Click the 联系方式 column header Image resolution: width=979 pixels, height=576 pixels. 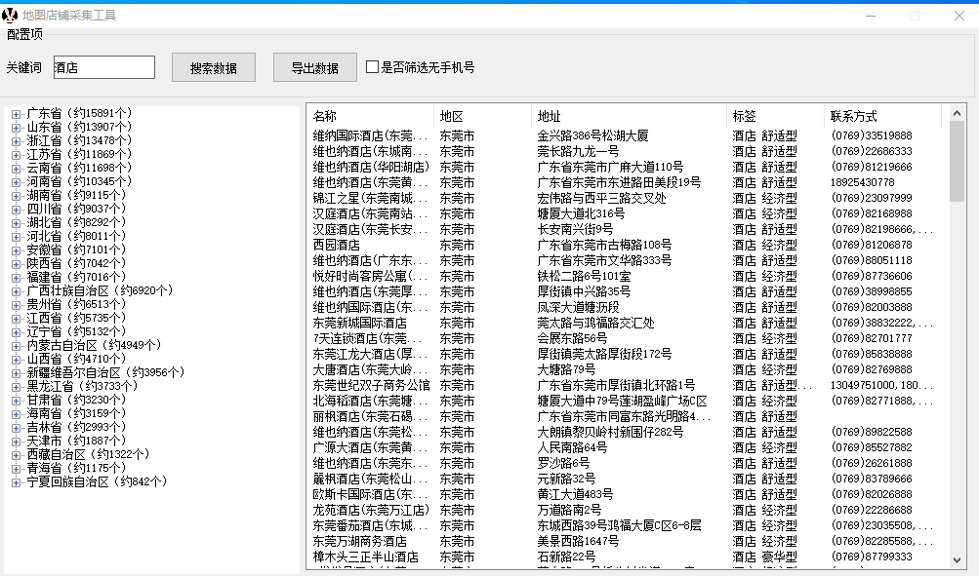coord(881,116)
